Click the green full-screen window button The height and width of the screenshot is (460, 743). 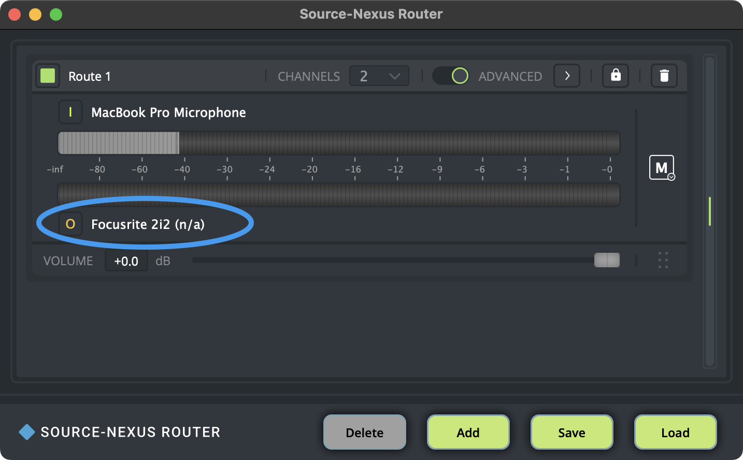(x=56, y=15)
